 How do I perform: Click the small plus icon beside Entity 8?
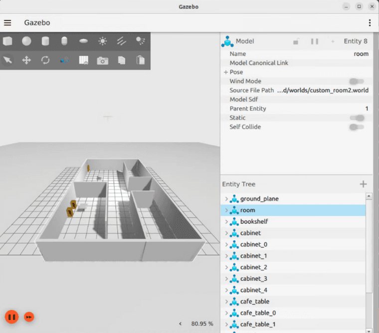point(333,41)
